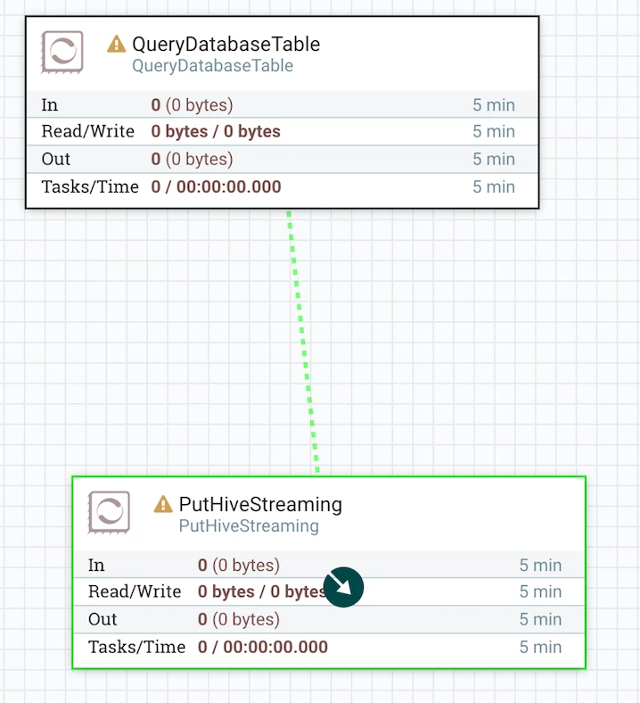Screen dimensions: 640x703
Task: Click warning triangle on QueryDatabaseTable
Action: click(x=117, y=44)
